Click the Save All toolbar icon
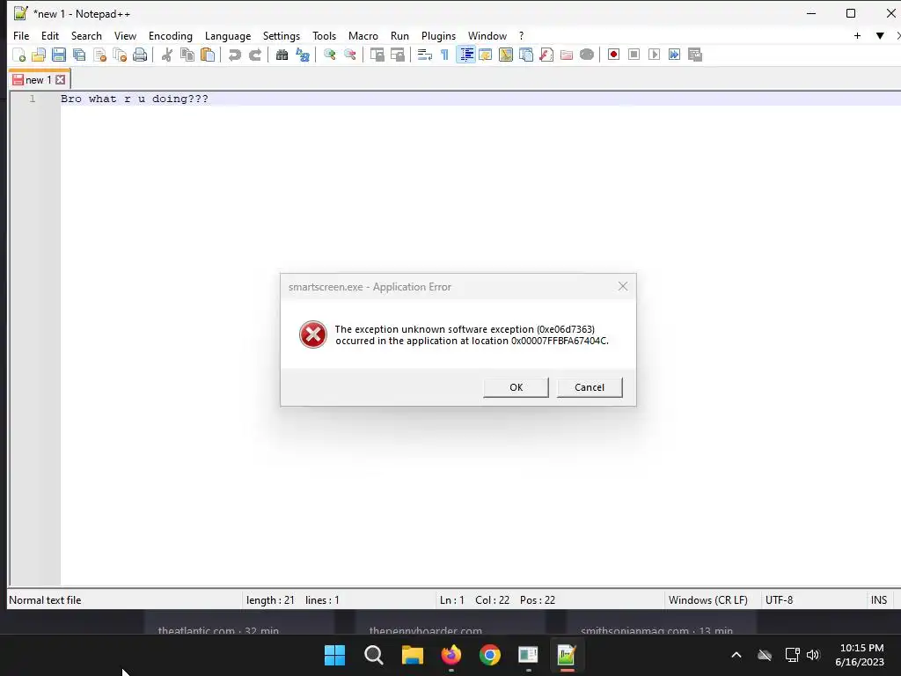 click(79, 55)
